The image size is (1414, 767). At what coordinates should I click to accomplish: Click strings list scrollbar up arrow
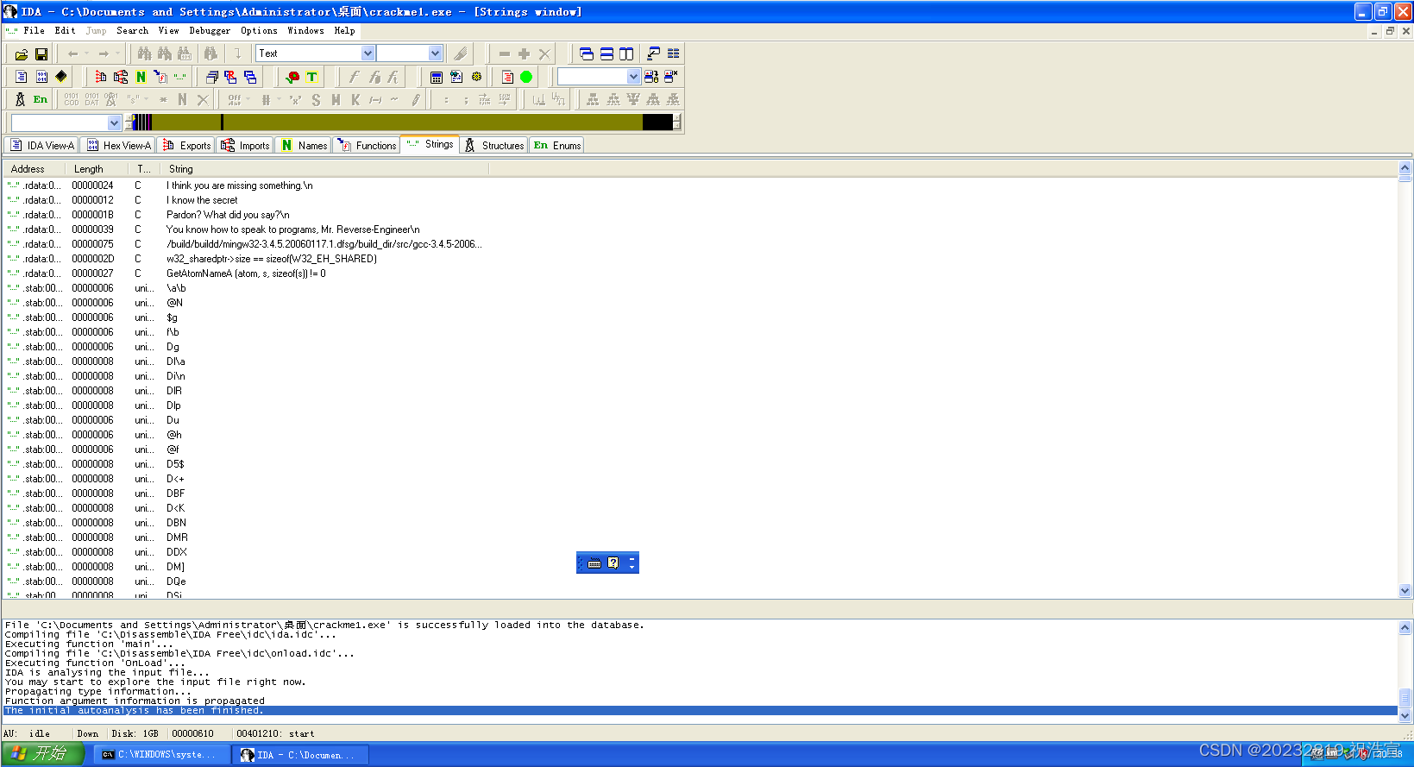coord(1405,167)
